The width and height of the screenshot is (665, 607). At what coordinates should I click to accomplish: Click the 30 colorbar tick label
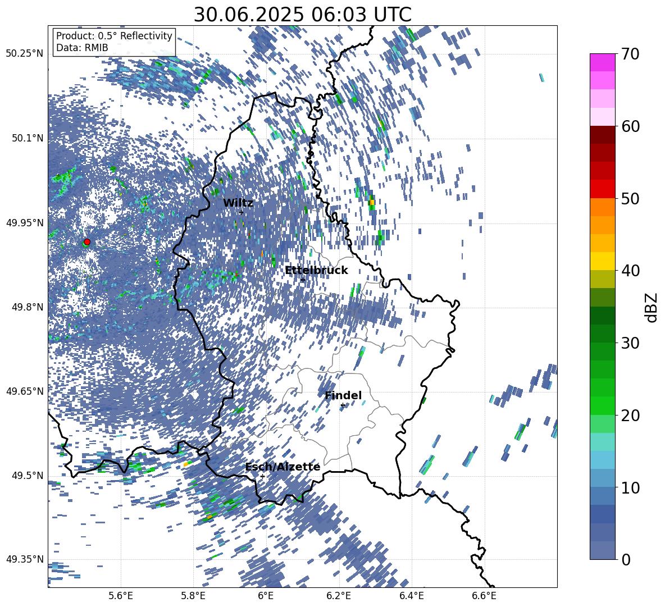[630, 343]
